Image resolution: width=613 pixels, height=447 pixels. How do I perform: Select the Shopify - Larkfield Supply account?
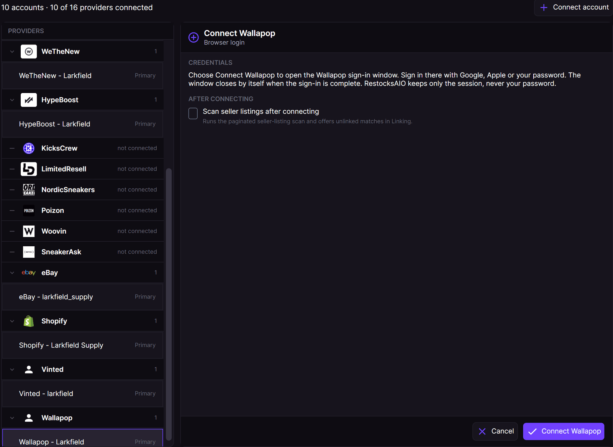83,345
